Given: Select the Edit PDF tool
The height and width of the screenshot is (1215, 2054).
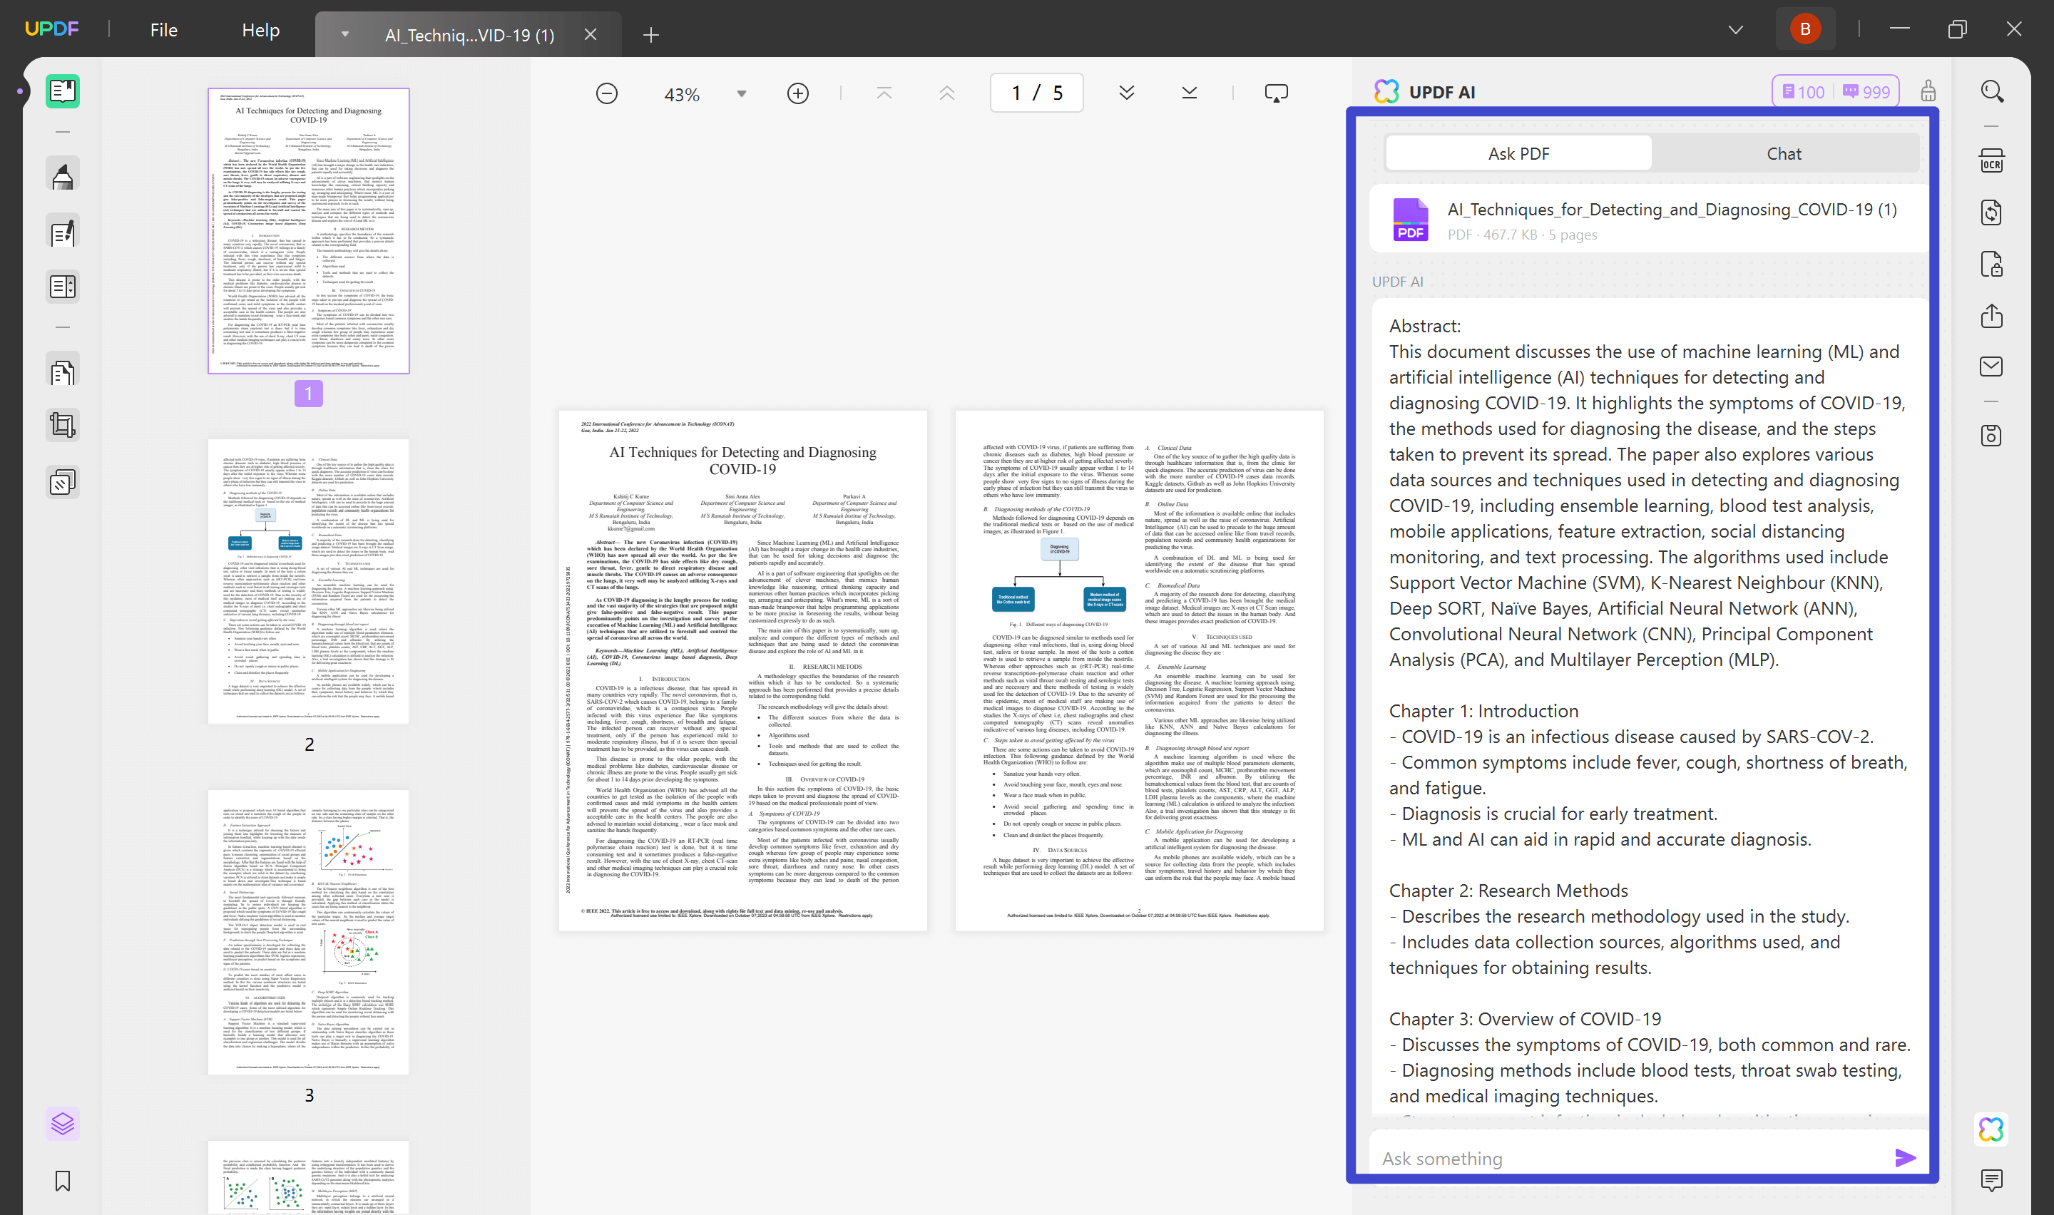Looking at the screenshot, I should tap(61, 232).
